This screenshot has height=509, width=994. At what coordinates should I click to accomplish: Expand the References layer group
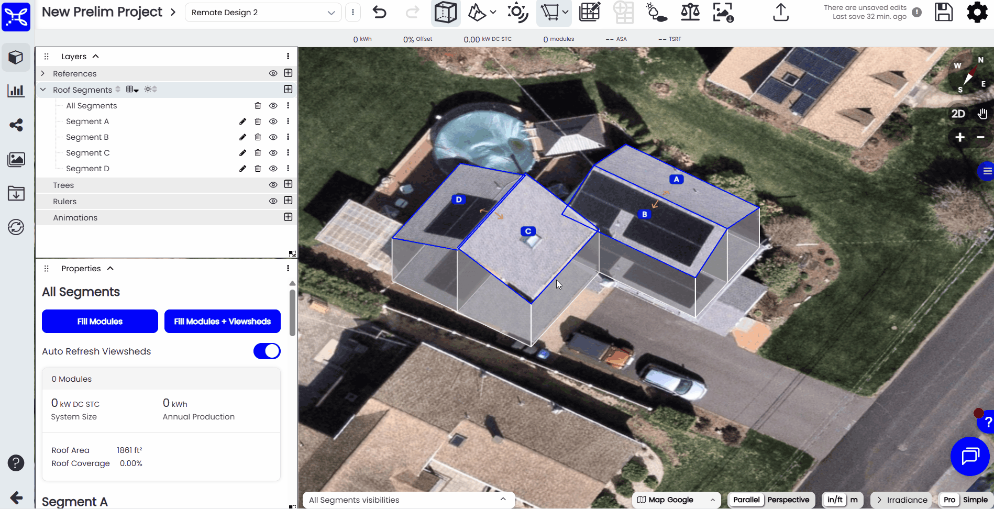pyautogui.click(x=43, y=73)
